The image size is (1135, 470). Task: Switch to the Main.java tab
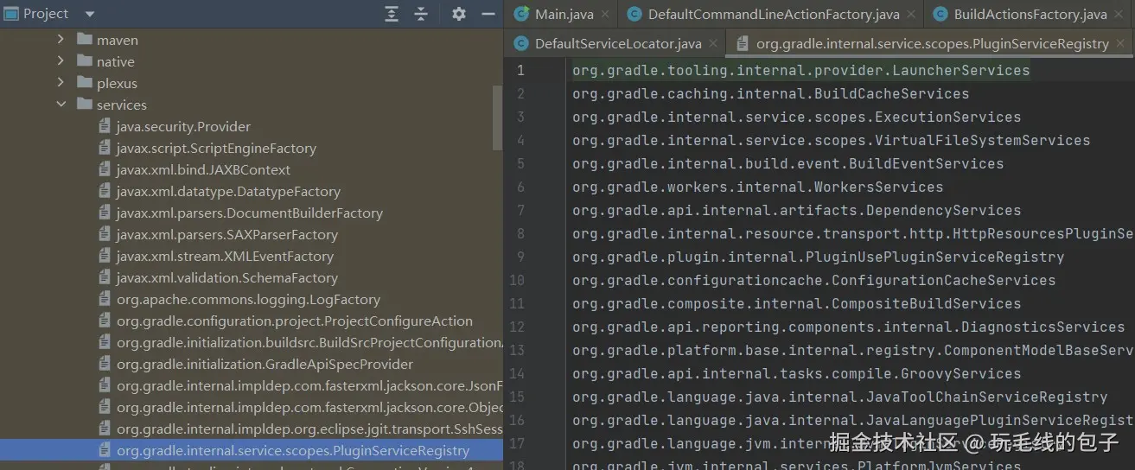click(x=564, y=14)
